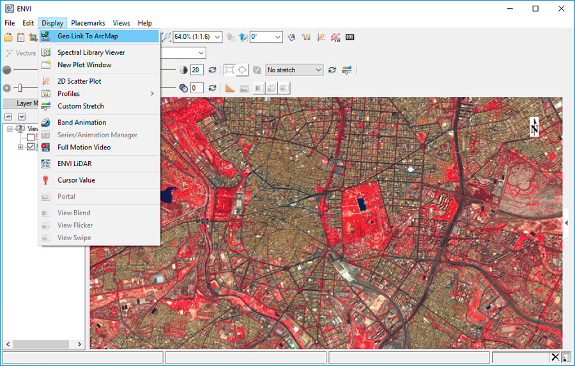The width and height of the screenshot is (575, 366).
Task: Click the sharpen slider thumb
Action: click(x=20, y=88)
